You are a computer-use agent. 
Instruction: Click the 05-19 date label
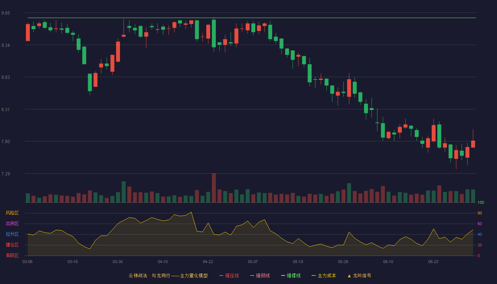(298, 262)
